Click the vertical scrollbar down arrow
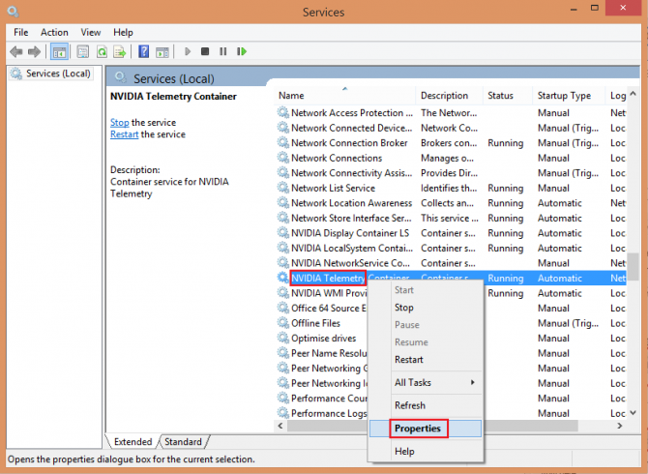This screenshot has height=474, width=648. point(633,412)
